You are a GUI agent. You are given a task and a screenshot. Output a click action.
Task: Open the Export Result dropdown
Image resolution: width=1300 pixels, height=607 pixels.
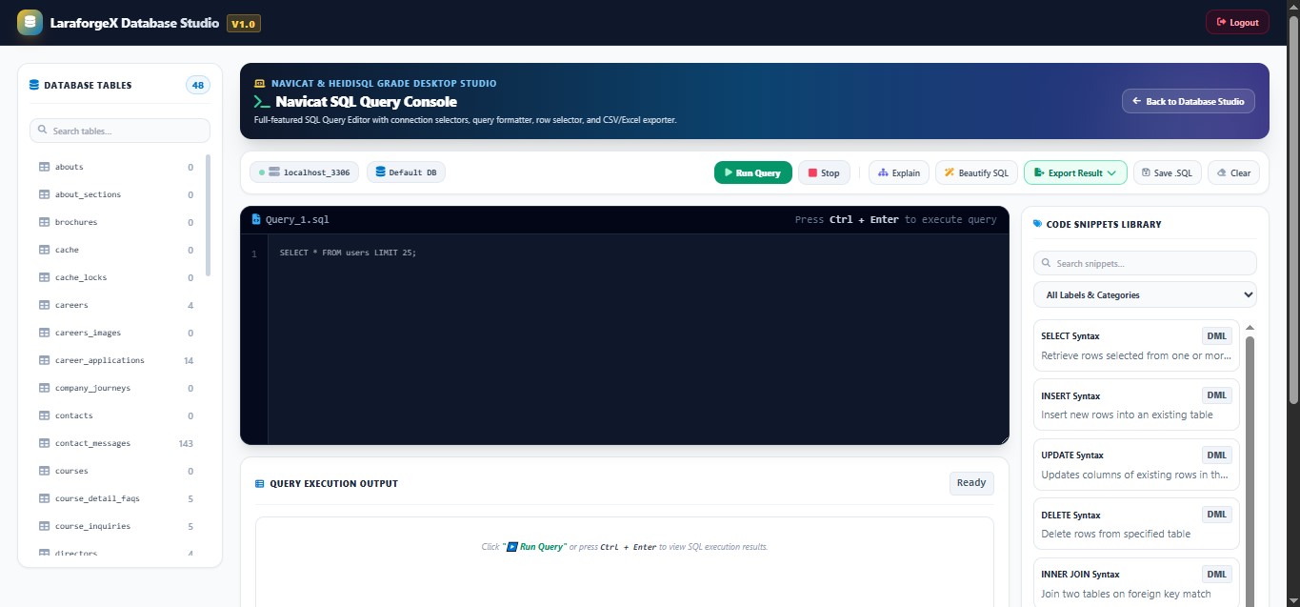(x=1075, y=172)
